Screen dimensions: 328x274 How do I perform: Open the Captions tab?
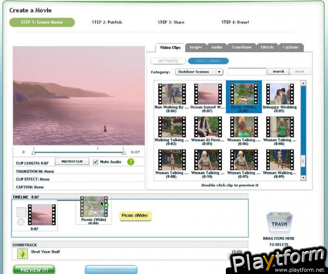pos(291,47)
